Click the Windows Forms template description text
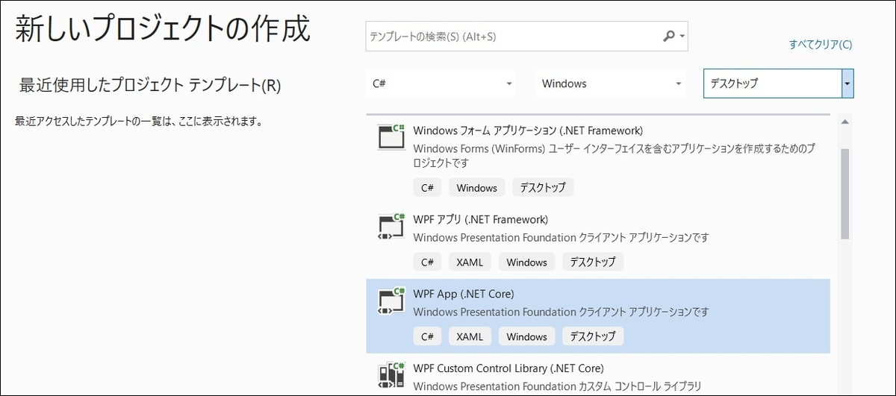The image size is (896, 396). point(614,156)
